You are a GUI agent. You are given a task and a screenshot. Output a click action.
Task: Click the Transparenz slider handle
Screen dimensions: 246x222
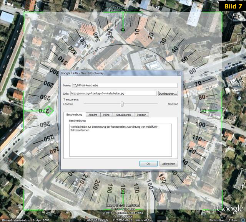[x=122, y=104]
